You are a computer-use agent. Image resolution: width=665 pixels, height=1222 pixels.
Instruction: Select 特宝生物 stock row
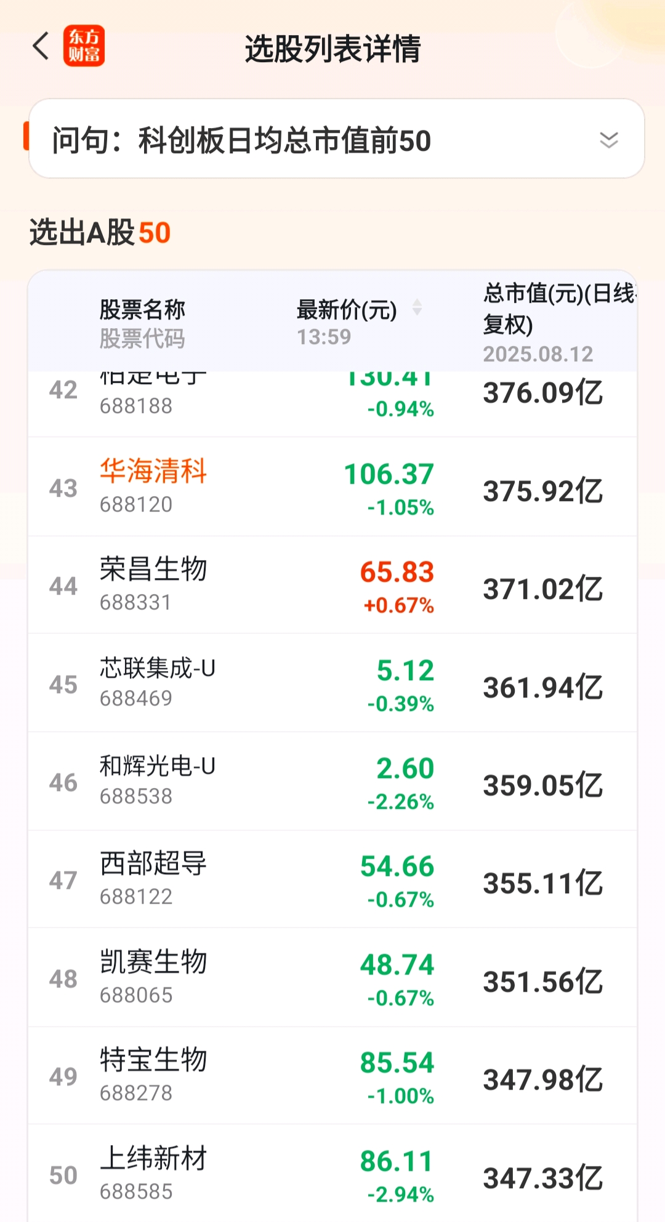[332, 1075]
